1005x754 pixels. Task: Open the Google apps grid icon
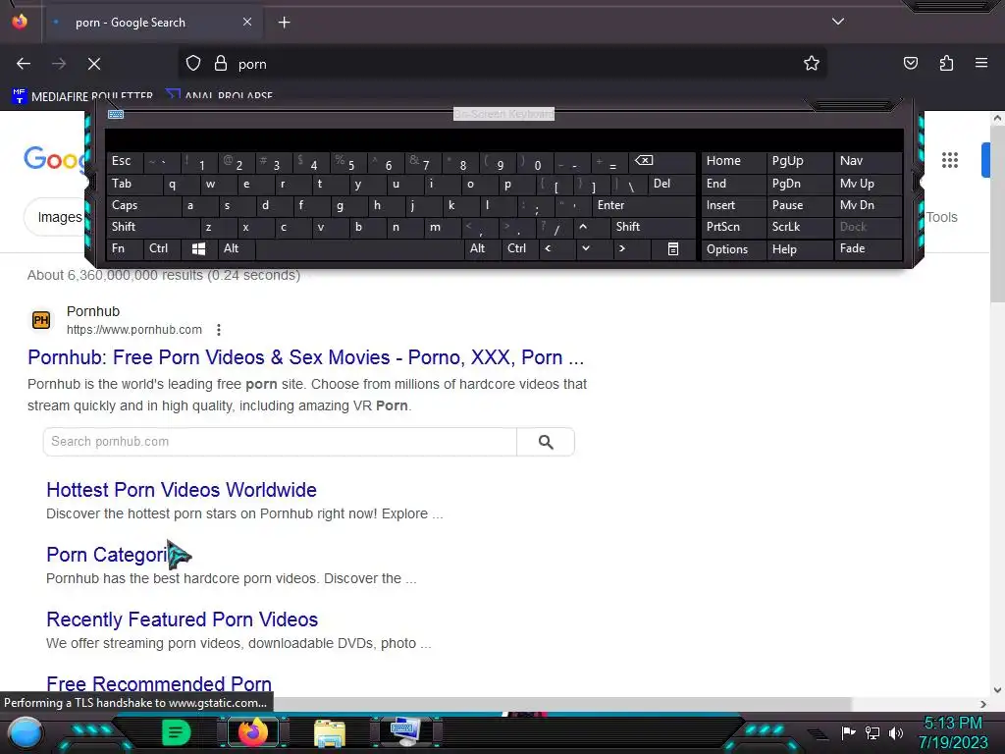pos(949,160)
